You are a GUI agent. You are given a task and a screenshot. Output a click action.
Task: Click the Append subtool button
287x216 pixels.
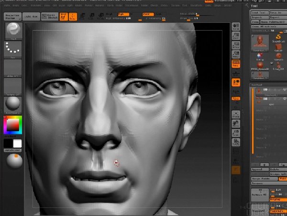point(260,170)
